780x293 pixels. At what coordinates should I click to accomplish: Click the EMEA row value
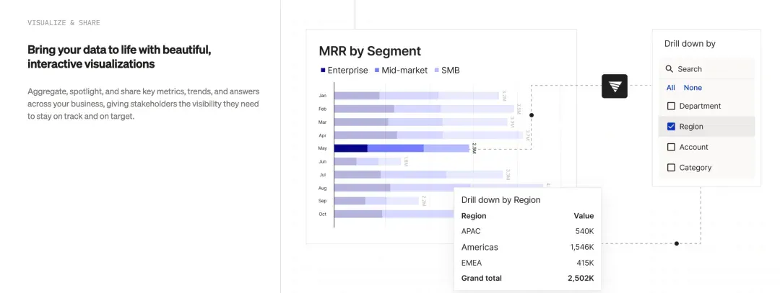tap(586, 263)
